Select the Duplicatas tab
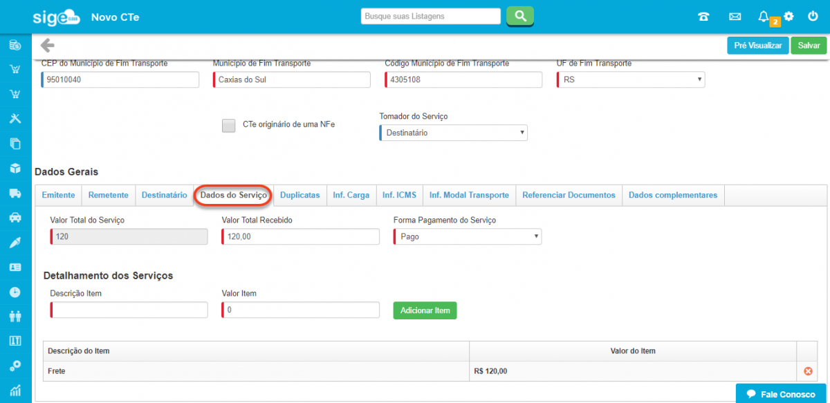The height and width of the screenshot is (403, 830). (299, 195)
